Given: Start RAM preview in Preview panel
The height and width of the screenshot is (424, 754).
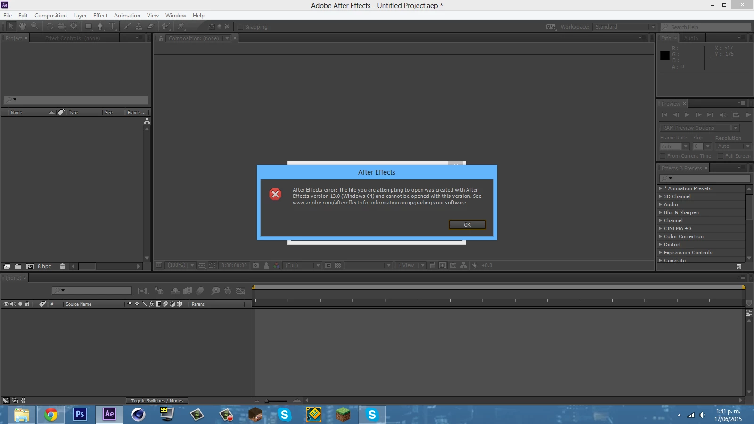Looking at the screenshot, I should [x=747, y=114].
